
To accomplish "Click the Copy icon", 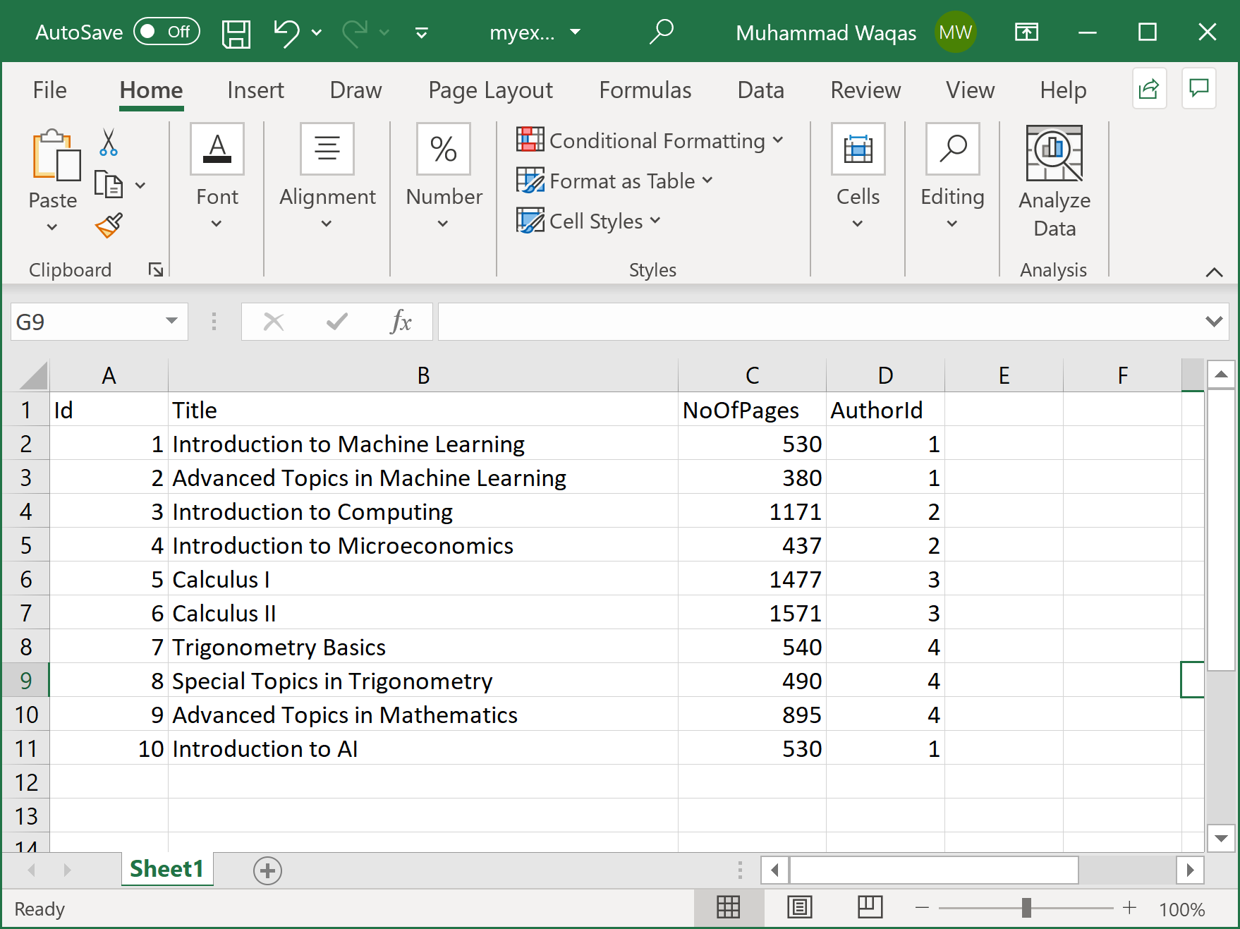I will pos(108,185).
